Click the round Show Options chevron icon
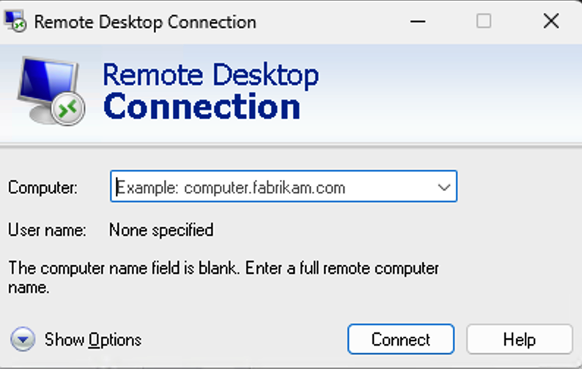Viewport: 582px width, 369px height. coord(23,339)
